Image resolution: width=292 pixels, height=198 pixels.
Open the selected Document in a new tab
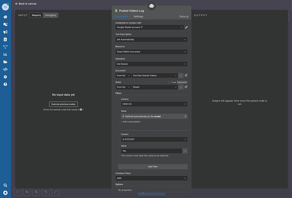(186, 75)
